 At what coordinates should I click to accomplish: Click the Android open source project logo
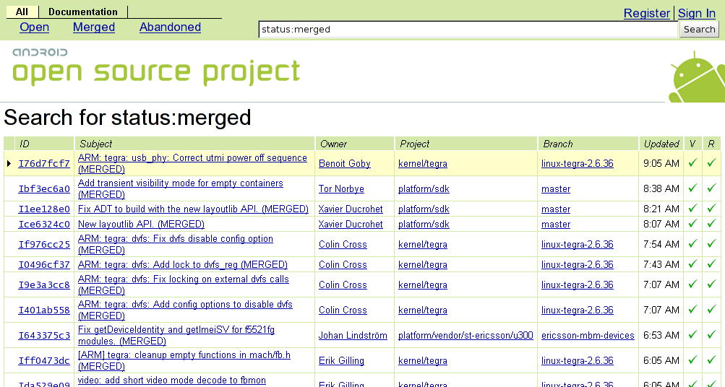[x=156, y=67]
